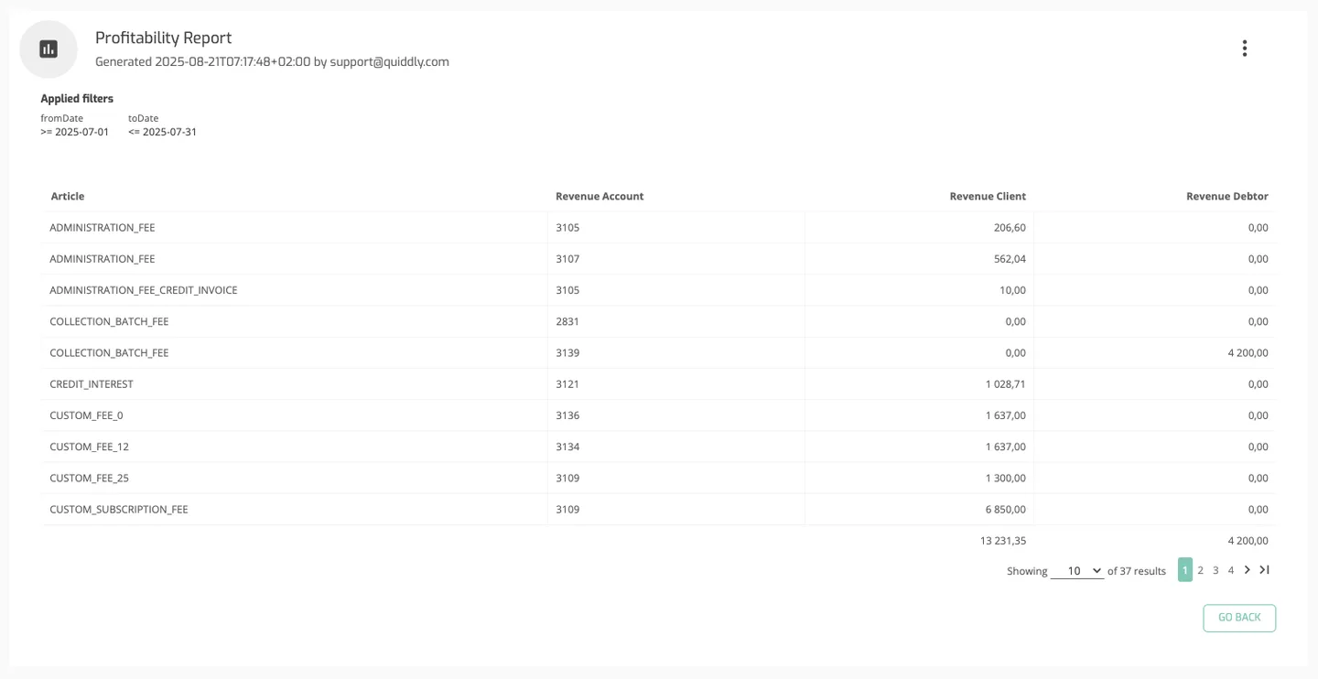Viewport: 1318px width, 679px height.
Task: Click the Revenue Debtor column header
Action: (1227, 197)
